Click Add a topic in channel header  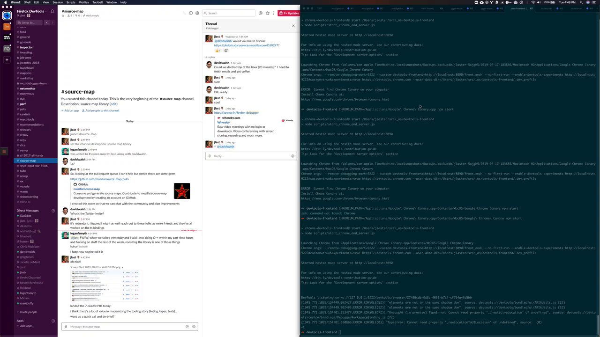[90, 15]
